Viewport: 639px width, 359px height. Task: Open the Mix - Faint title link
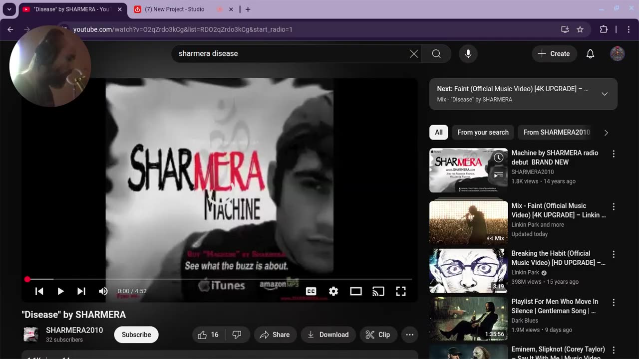pos(559,210)
